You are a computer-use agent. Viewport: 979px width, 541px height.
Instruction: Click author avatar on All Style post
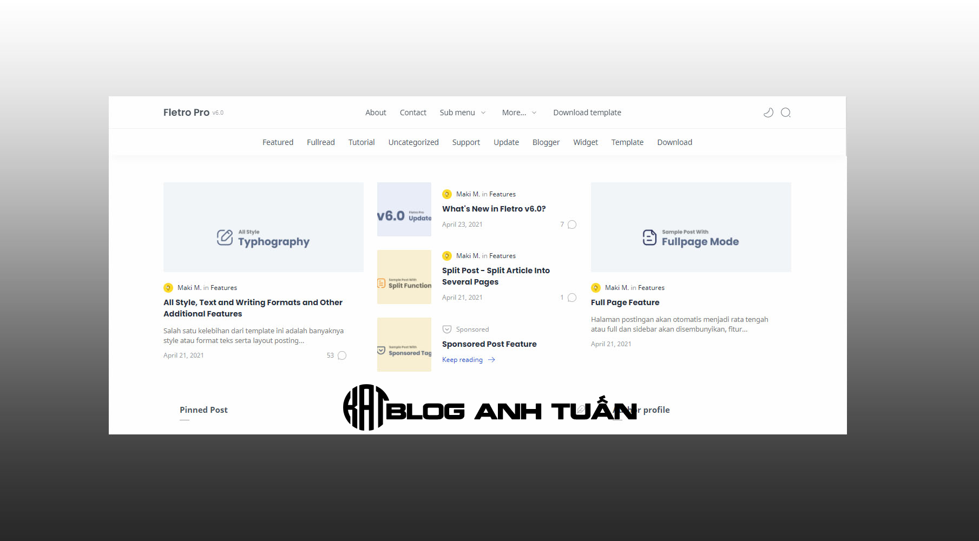[168, 288]
